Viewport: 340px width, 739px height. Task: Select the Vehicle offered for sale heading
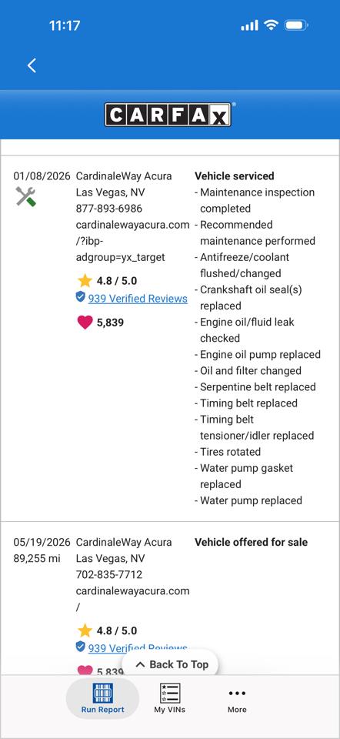pyautogui.click(x=251, y=542)
